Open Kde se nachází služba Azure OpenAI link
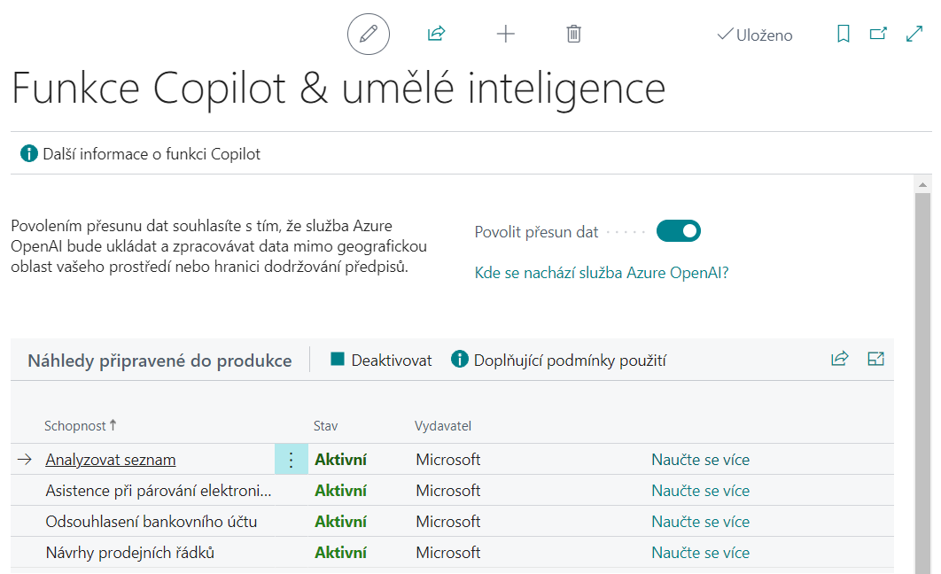 [602, 273]
